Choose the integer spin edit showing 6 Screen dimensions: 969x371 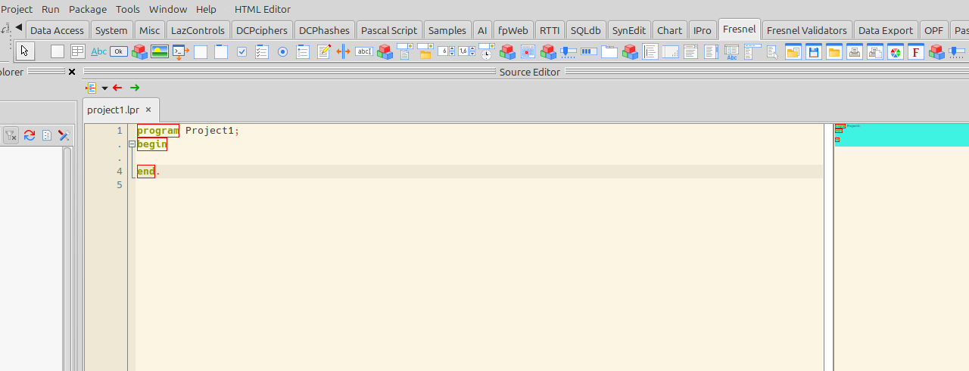point(446,51)
